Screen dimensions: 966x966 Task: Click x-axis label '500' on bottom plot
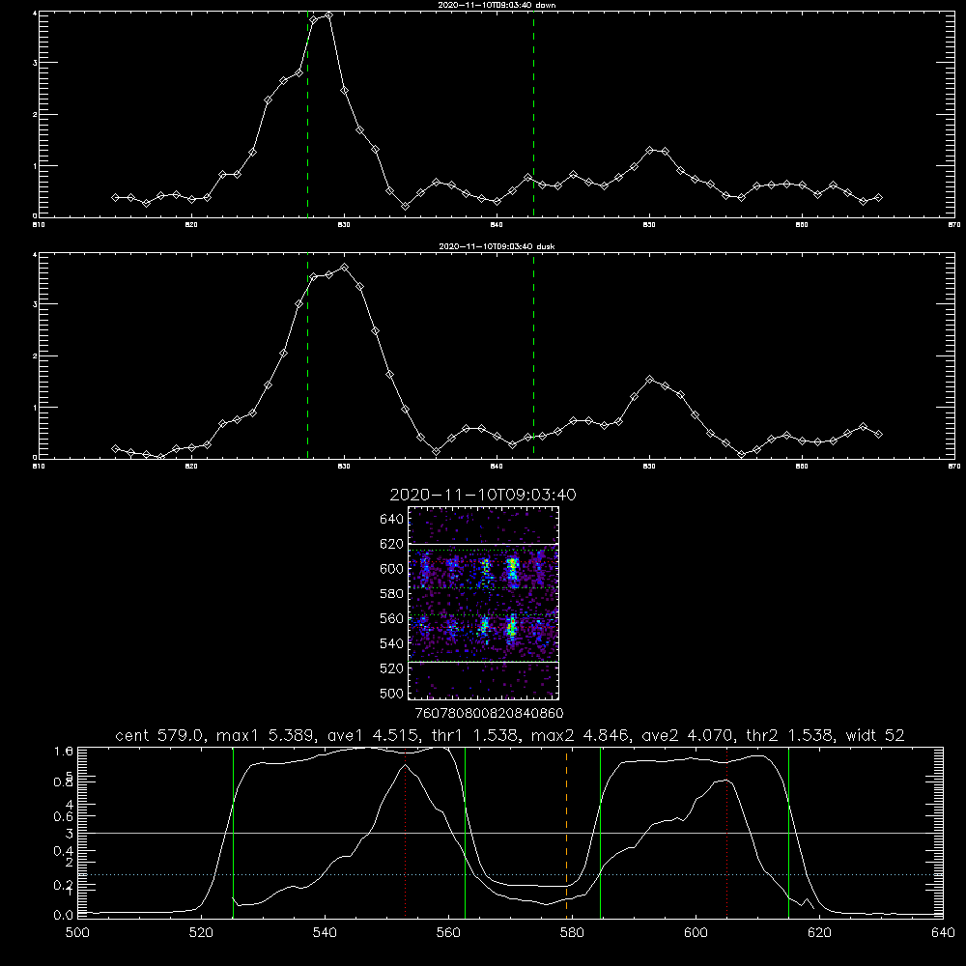coord(77,933)
